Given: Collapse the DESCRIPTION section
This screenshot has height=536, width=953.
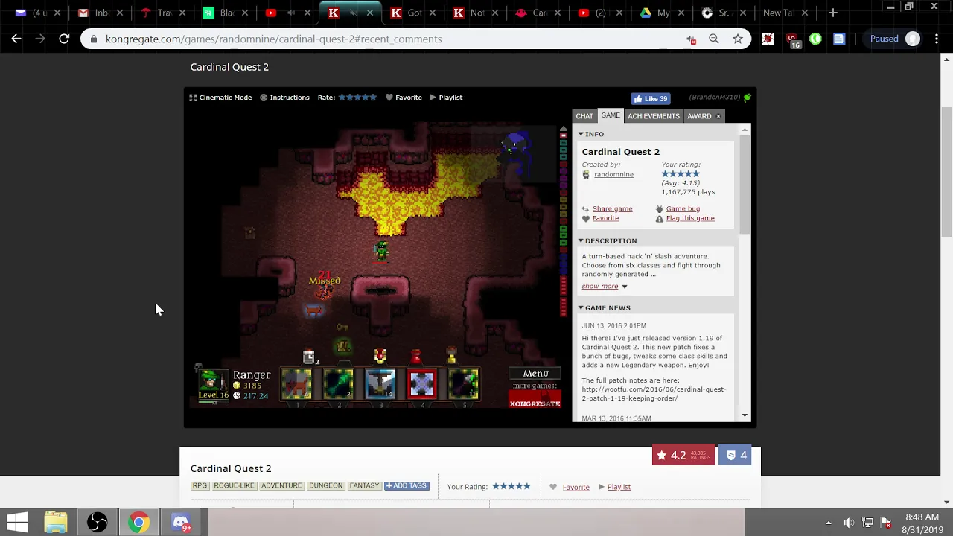Looking at the screenshot, I should tap(608, 240).
